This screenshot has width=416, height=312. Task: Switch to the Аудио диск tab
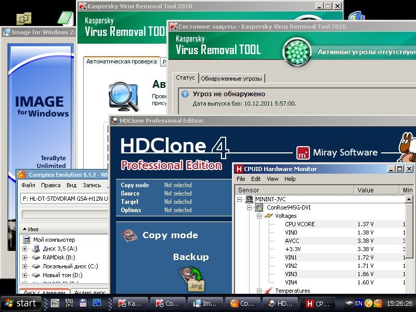tap(89, 292)
